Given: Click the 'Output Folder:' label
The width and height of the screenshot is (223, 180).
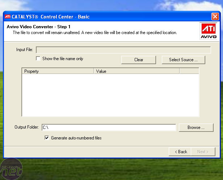Looking at the screenshot, I should pyautogui.click(x=26, y=127).
